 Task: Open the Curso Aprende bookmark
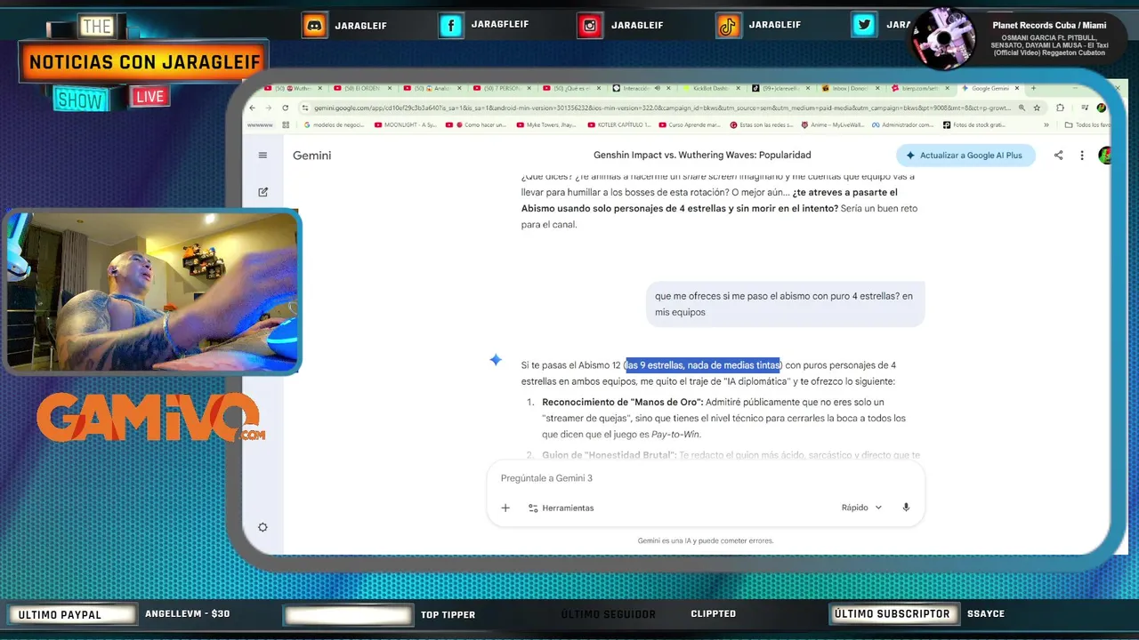point(690,125)
